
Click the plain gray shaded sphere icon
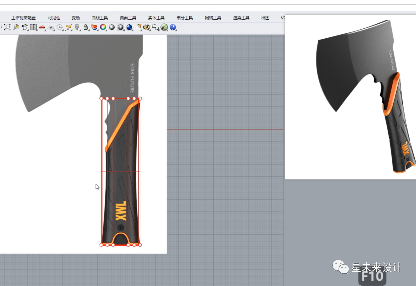(x=112, y=27)
